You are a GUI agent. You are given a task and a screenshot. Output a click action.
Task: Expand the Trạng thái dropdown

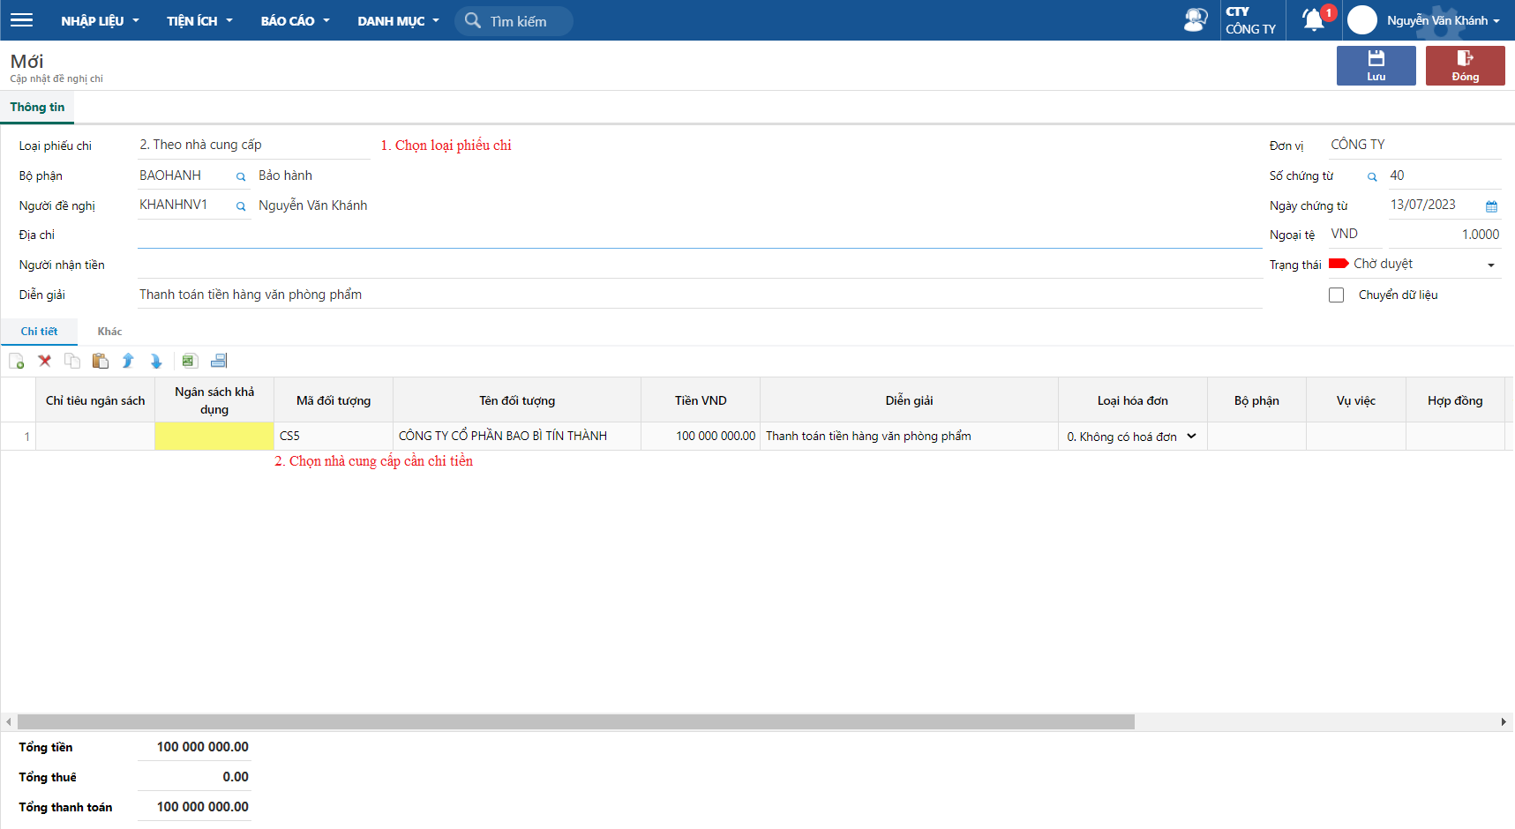click(x=1490, y=265)
